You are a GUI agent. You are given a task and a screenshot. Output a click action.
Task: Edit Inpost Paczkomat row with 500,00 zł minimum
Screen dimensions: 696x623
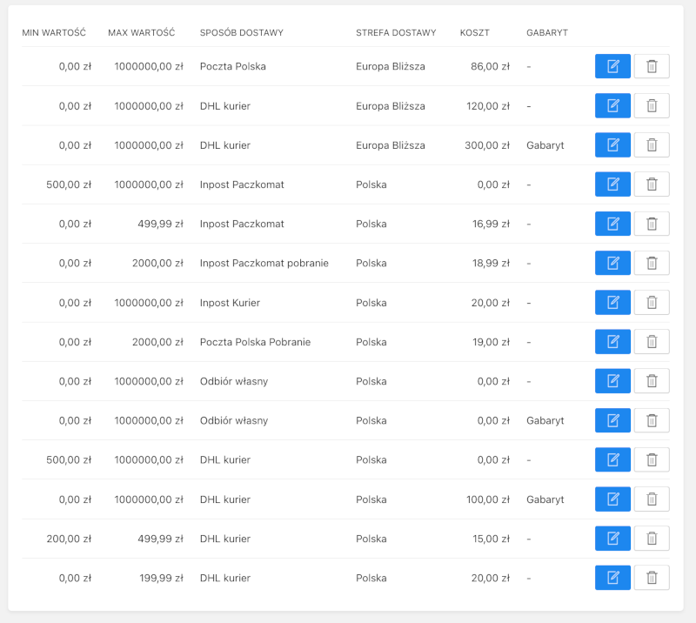click(612, 184)
